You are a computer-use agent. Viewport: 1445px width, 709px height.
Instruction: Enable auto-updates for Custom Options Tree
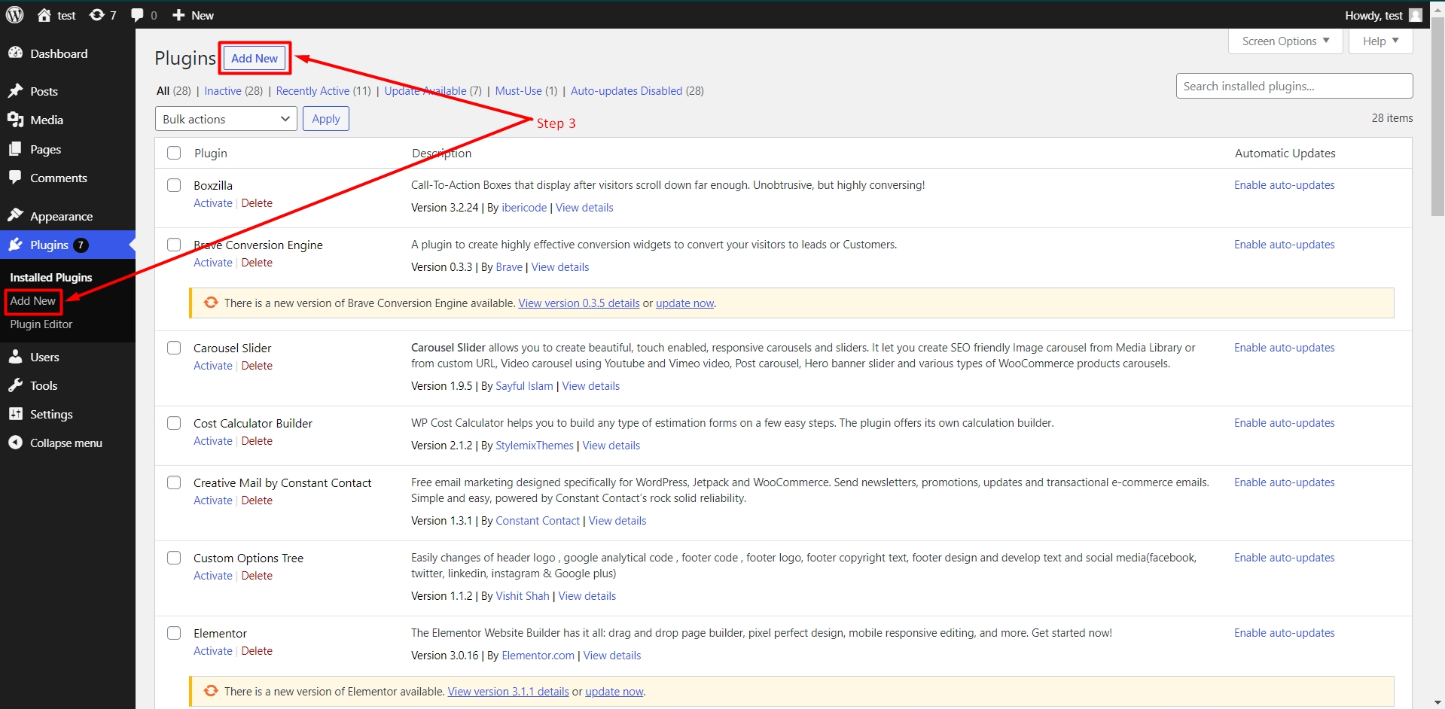[x=1285, y=558]
